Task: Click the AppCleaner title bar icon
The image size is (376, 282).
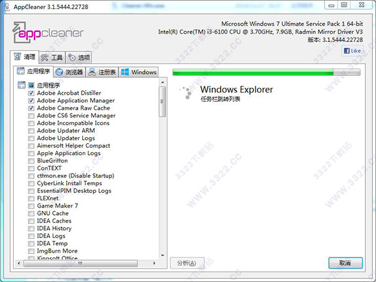Action: [x=6, y=6]
